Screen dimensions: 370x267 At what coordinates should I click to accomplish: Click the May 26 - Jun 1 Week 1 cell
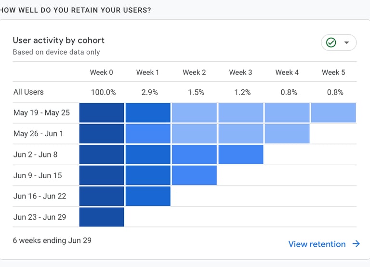pos(148,133)
